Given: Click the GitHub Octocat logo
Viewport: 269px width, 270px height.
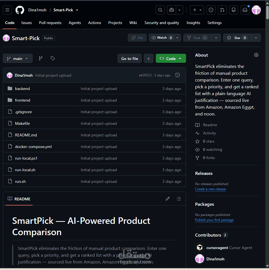Looking at the screenshot, I should (20, 10).
